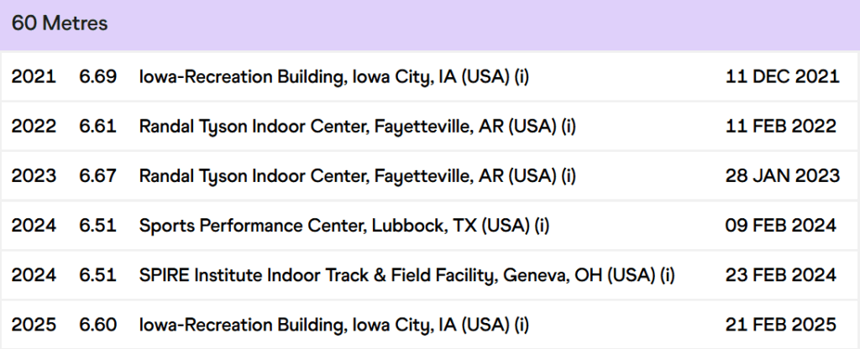
Task: Click the 2021 year cell
Action: [34, 77]
